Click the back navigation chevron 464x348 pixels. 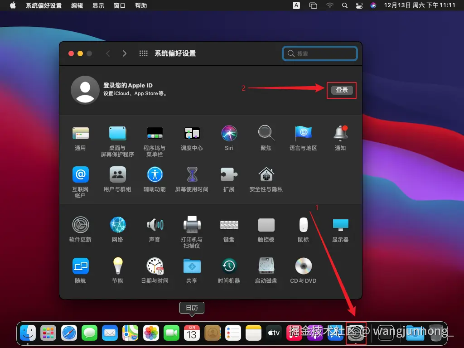108,53
